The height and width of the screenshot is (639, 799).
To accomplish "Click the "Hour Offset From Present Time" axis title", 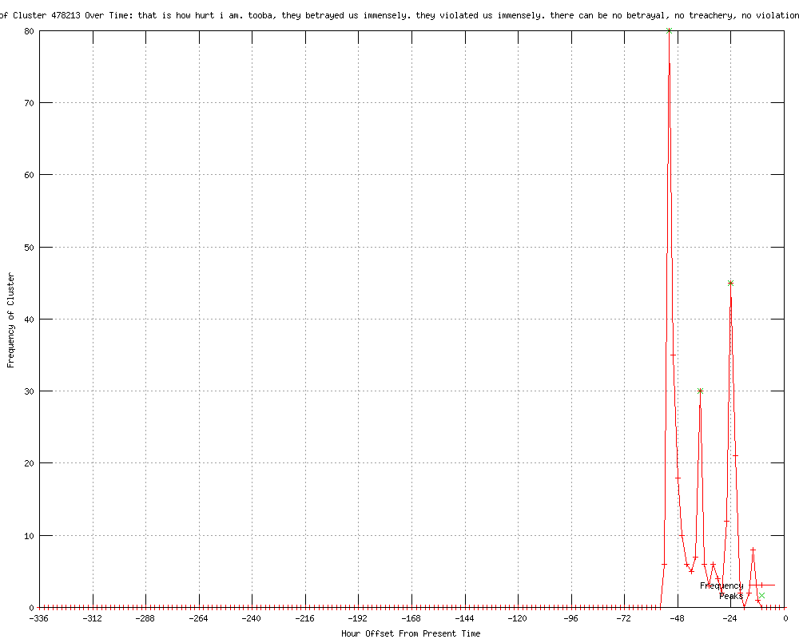I will (411, 633).
